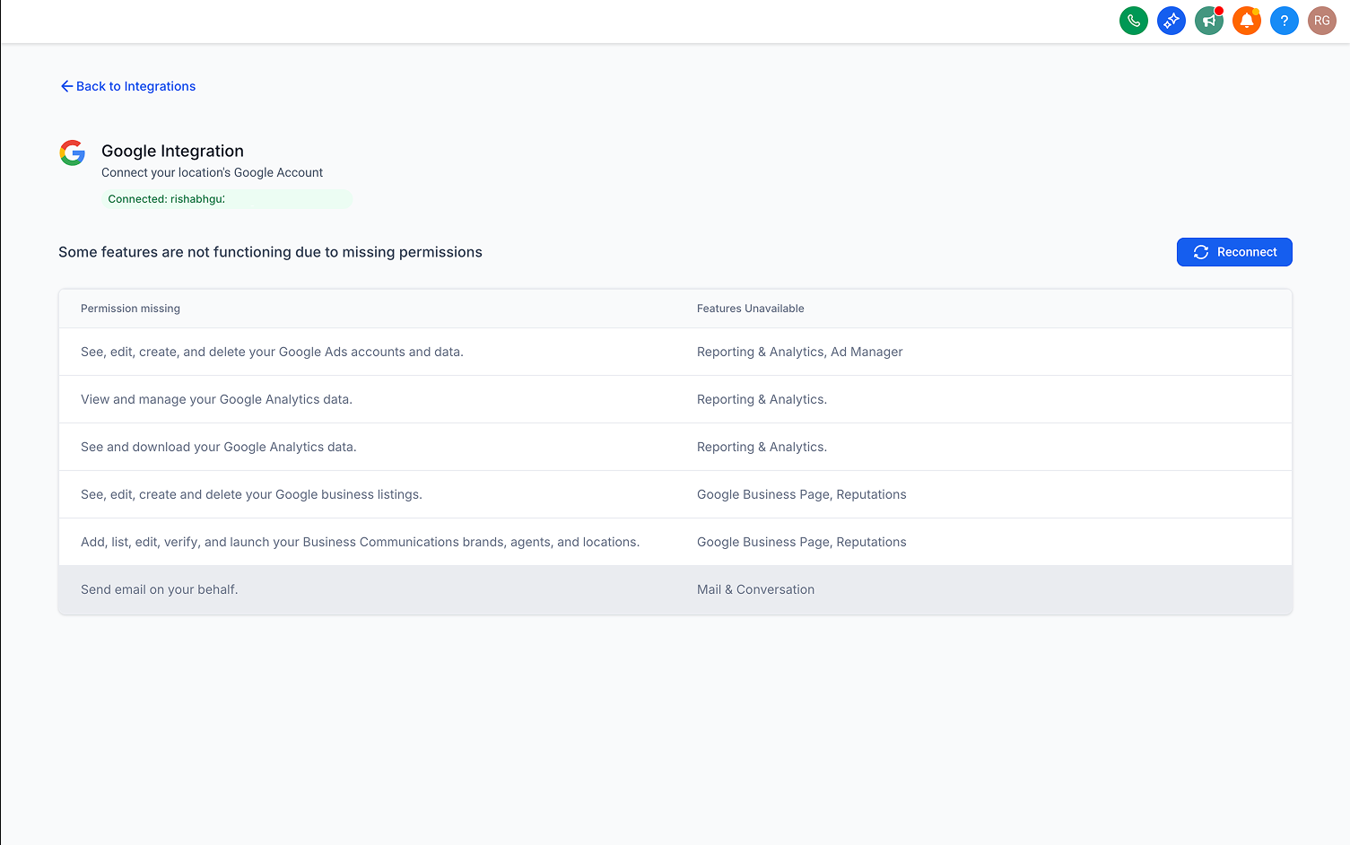This screenshot has height=845, width=1350.
Task: Open the notifications bell
Action: coord(1246,20)
